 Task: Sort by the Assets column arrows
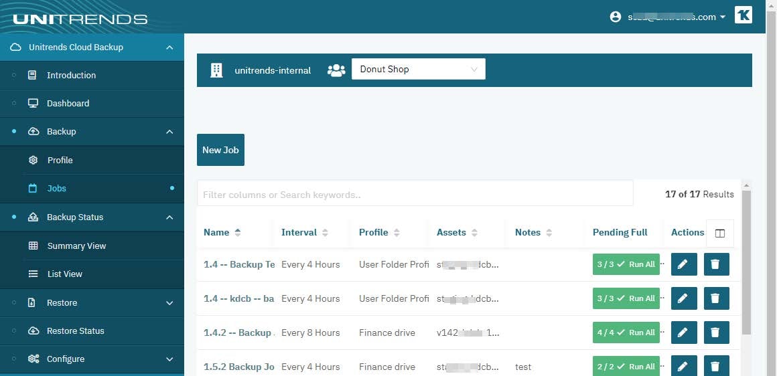pos(474,233)
